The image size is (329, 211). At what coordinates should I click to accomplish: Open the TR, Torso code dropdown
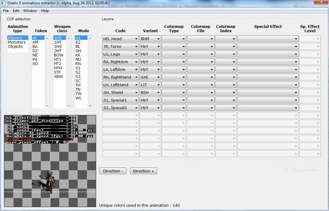click(120, 46)
